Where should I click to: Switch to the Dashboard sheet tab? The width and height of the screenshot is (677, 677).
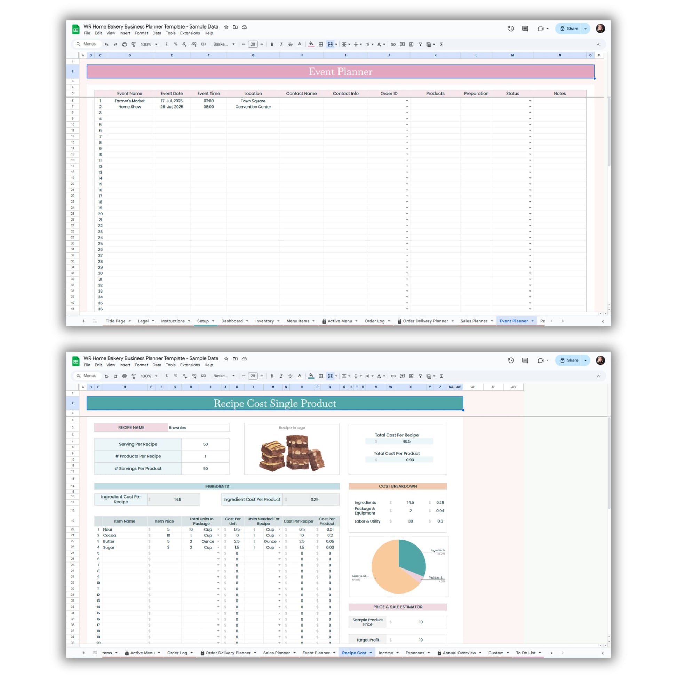[x=232, y=321]
